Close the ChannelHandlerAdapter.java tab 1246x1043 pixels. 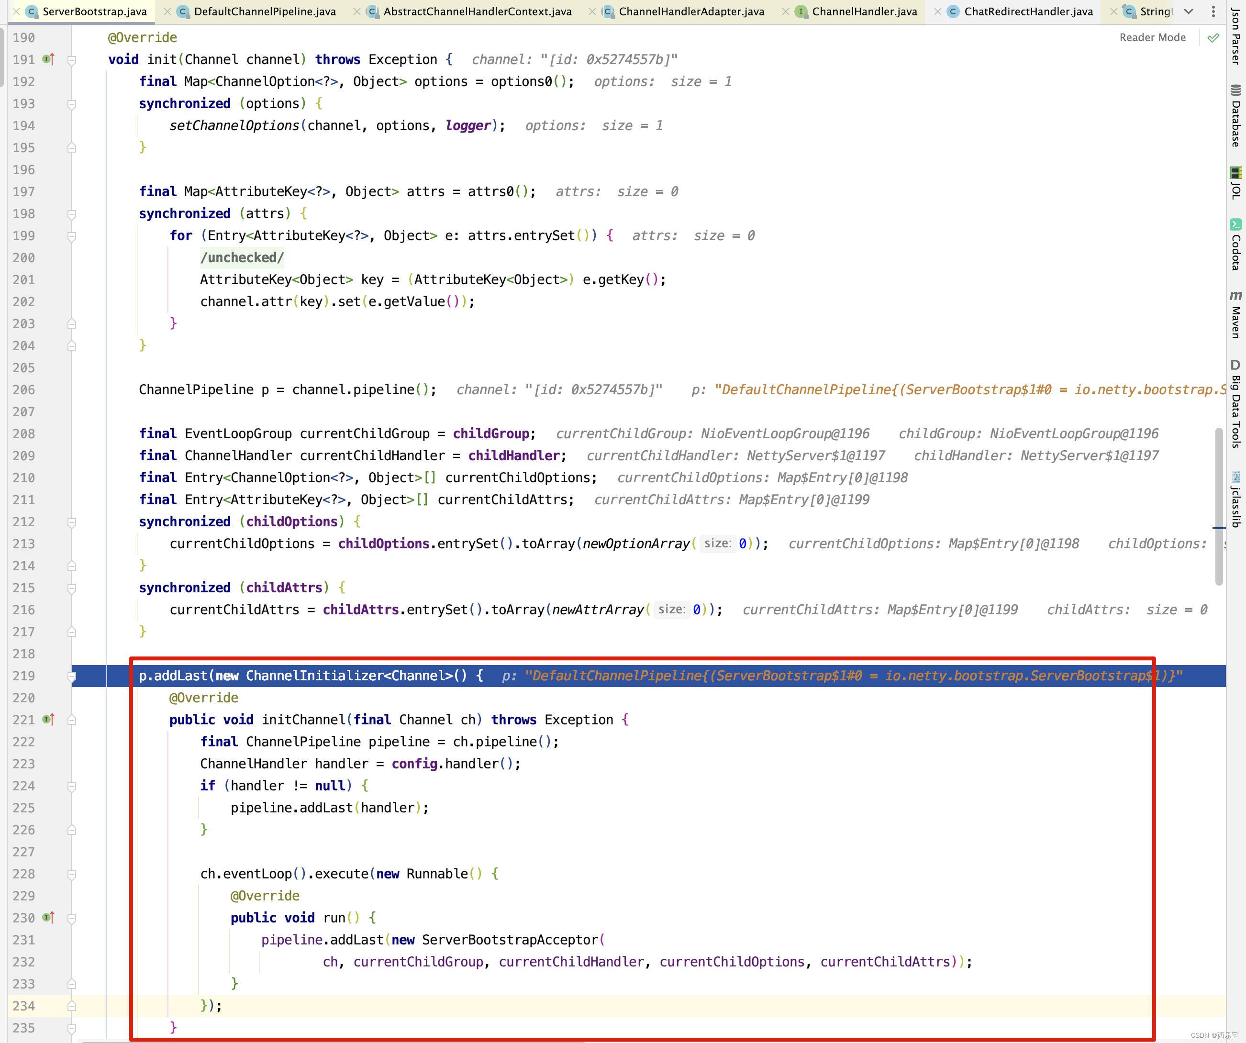click(x=592, y=11)
